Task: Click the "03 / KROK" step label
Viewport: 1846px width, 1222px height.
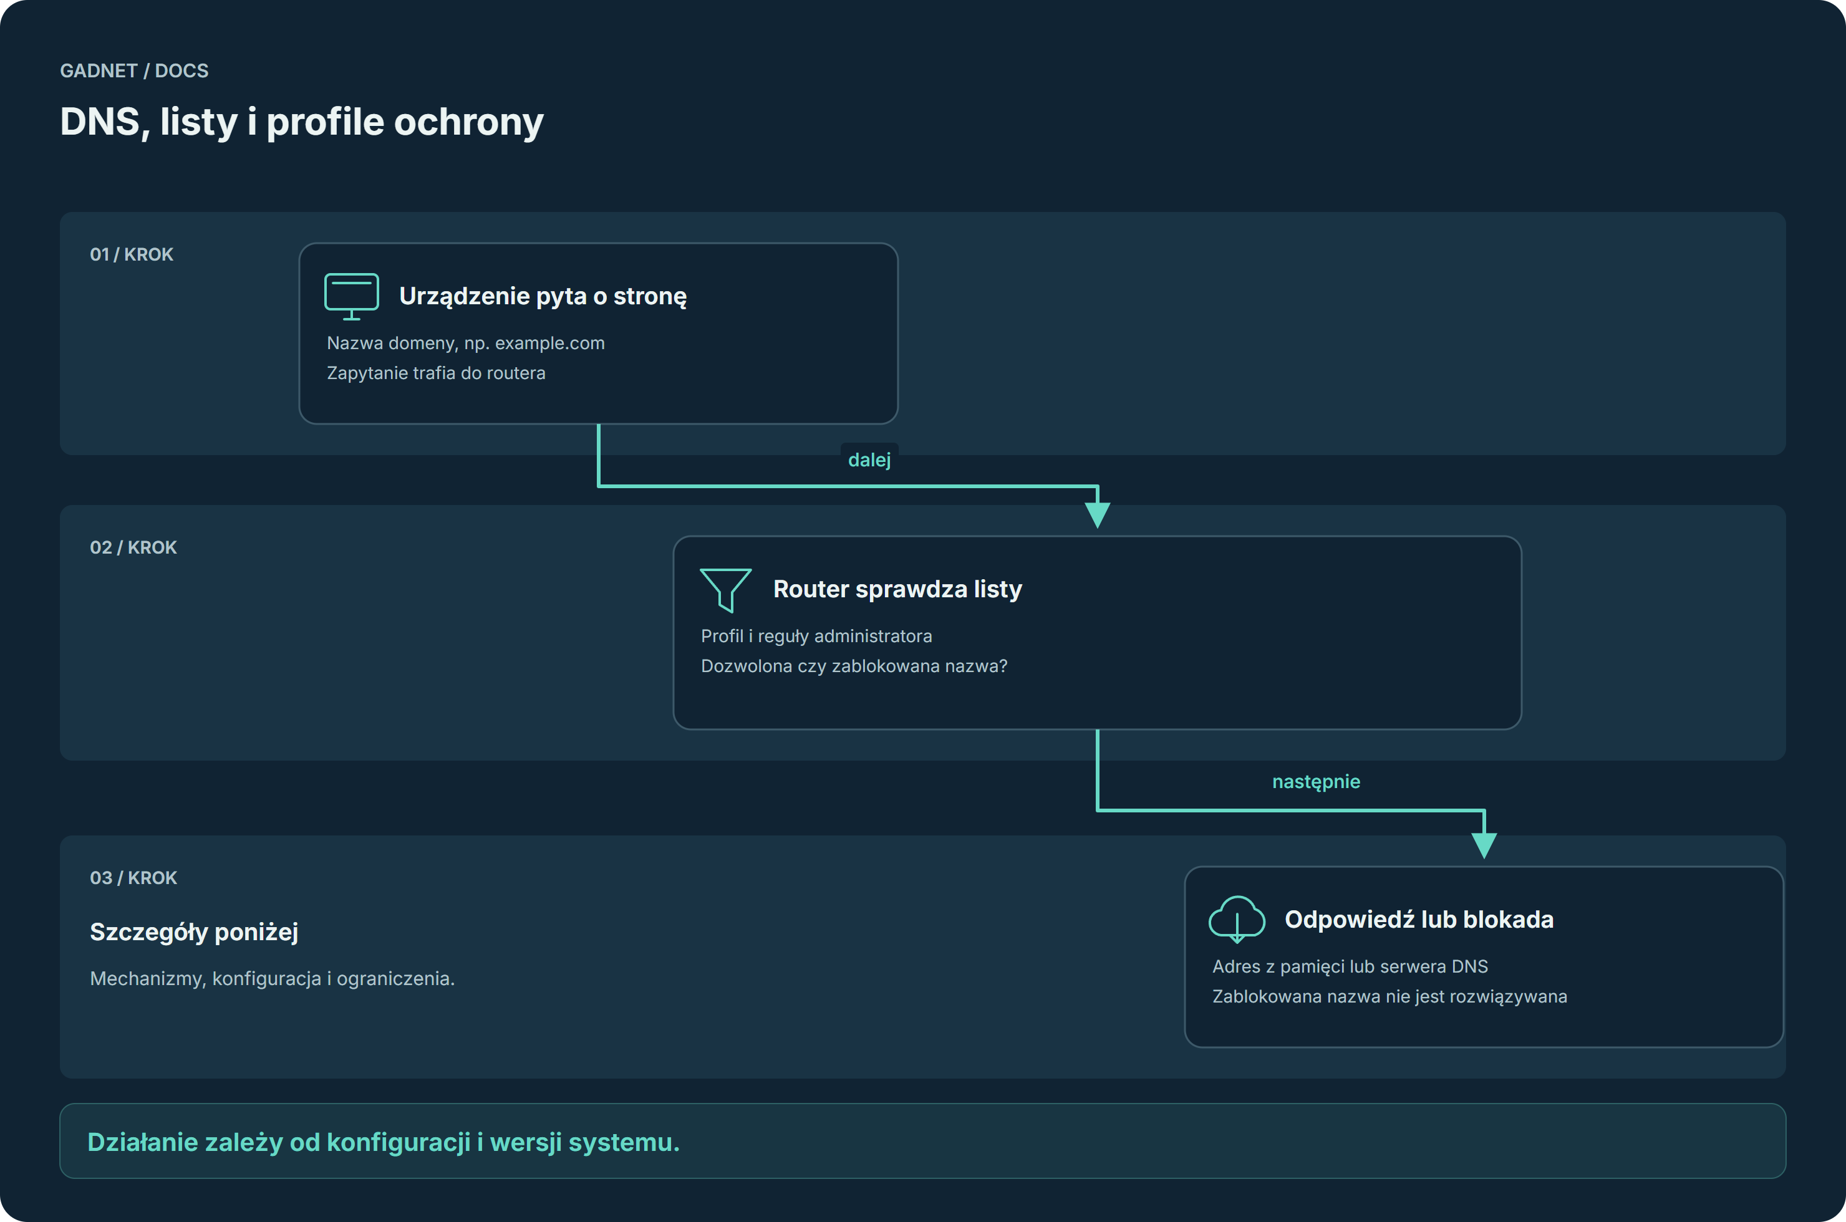Action: (133, 878)
